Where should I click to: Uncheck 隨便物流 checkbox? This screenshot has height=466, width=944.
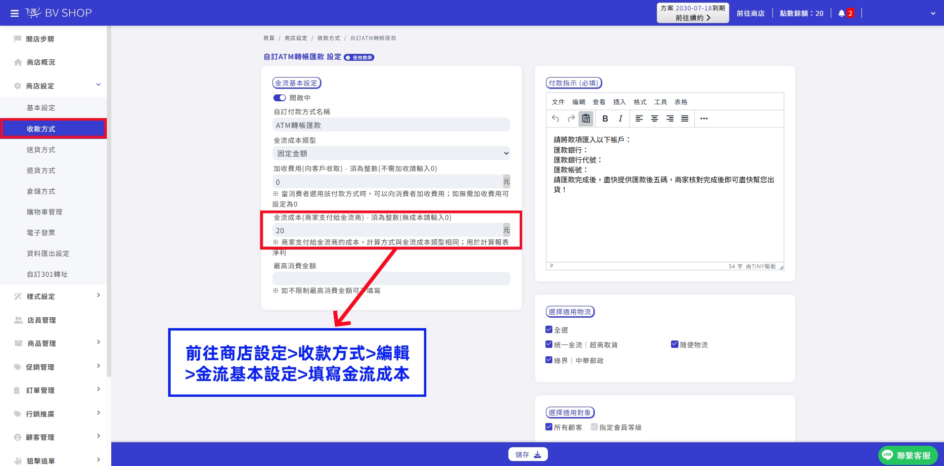pyautogui.click(x=674, y=344)
